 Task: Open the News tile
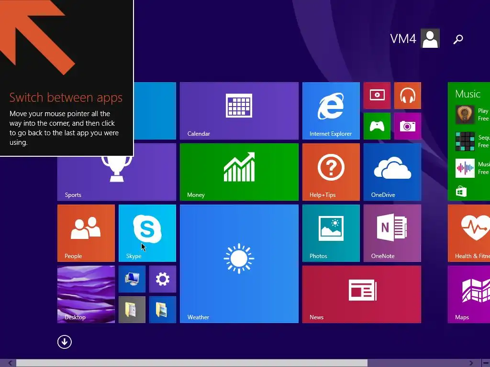click(362, 294)
